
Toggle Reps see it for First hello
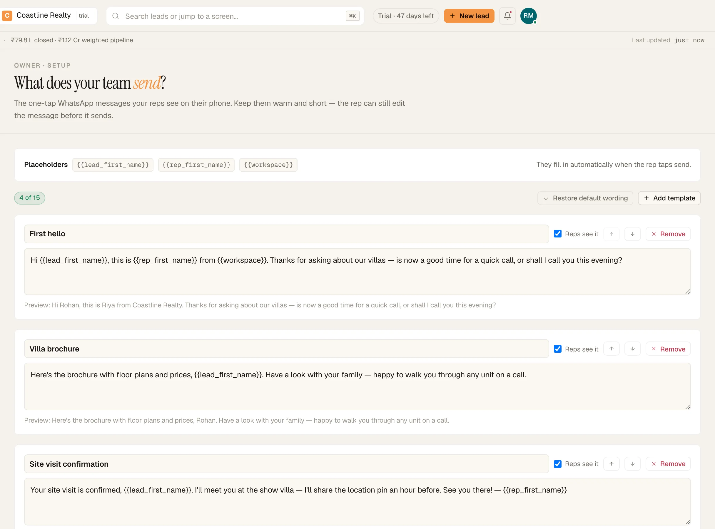tap(557, 234)
